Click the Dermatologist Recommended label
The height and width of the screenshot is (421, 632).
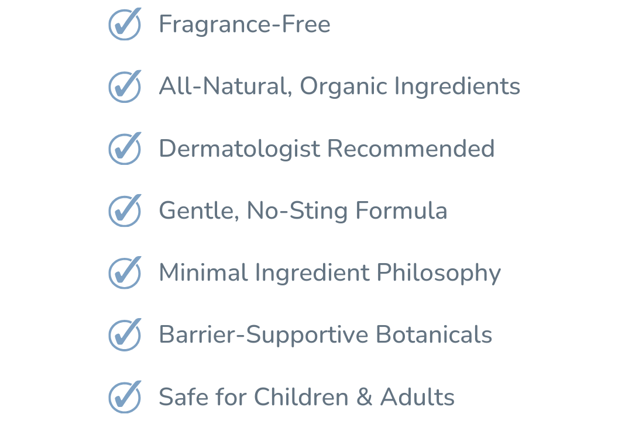tap(327, 149)
